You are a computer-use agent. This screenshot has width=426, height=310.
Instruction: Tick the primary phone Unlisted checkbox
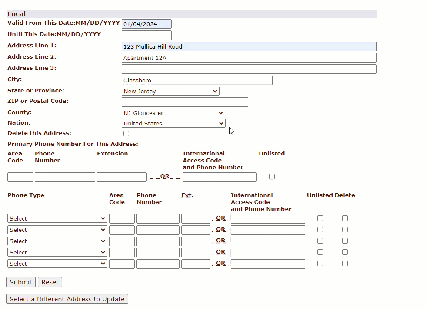(272, 177)
